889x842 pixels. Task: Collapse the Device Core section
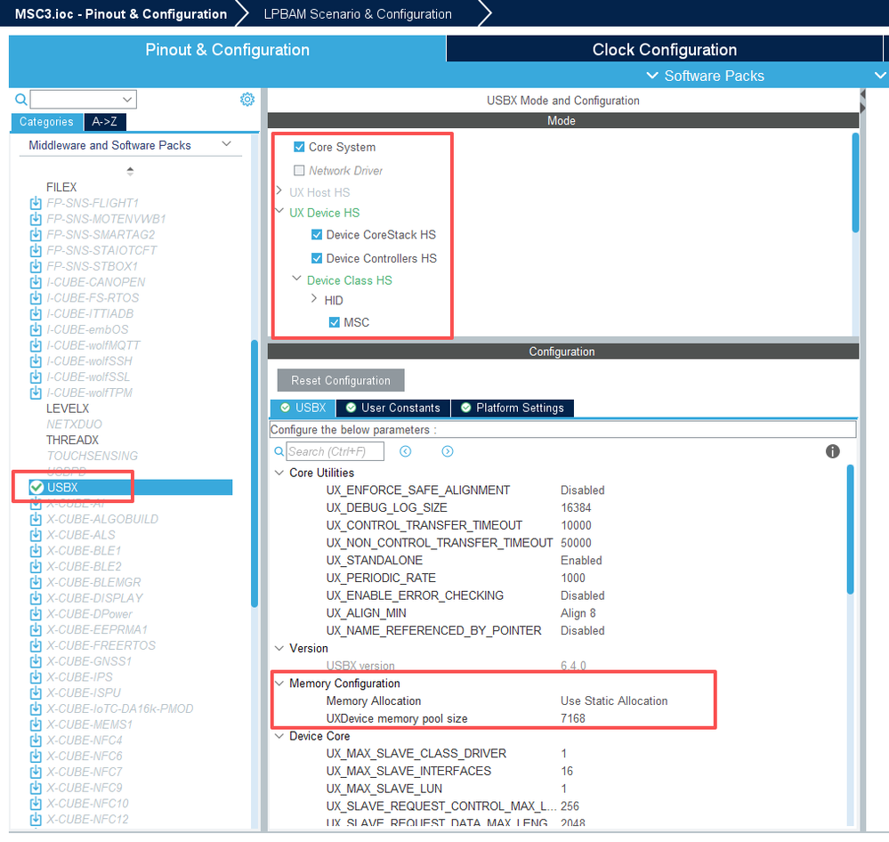pyautogui.click(x=279, y=735)
